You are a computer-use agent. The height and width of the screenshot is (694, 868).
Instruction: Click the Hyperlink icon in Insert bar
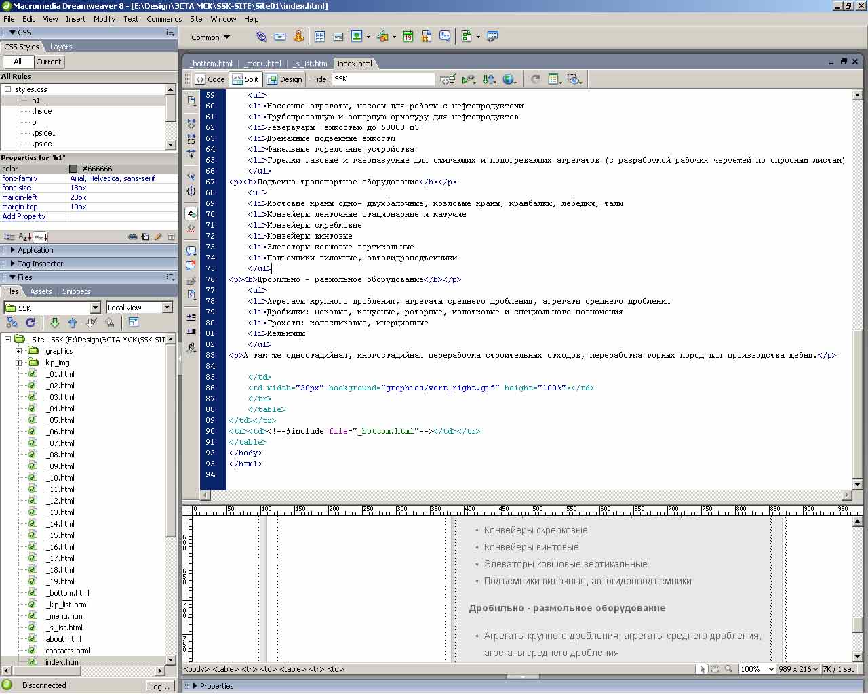261,37
